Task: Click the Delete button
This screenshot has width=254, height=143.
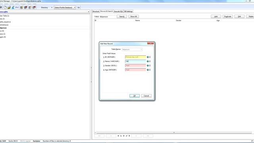Action: coord(250,17)
